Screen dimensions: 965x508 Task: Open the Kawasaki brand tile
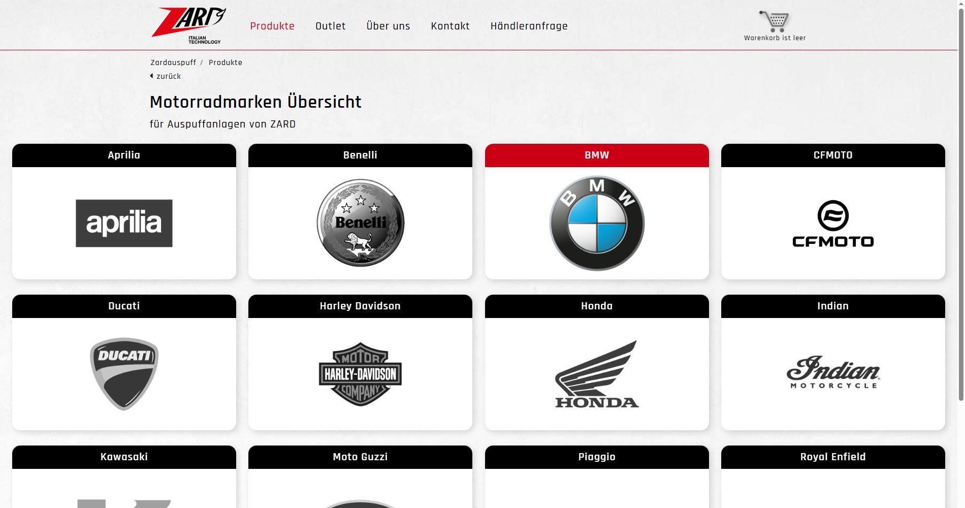pyautogui.click(x=123, y=457)
